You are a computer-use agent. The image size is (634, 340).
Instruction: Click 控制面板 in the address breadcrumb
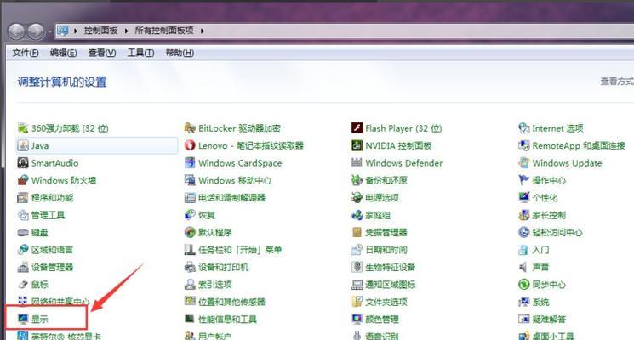[100, 31]
